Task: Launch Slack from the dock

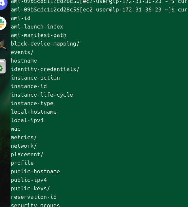Action: (3, 23)
